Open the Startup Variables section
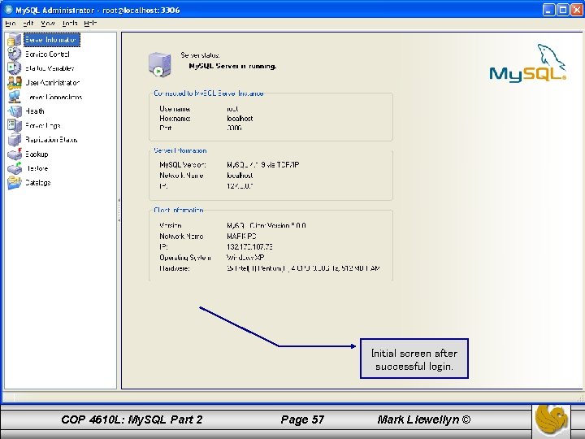This screenshot has height=439, width=585. click(50, 68)
